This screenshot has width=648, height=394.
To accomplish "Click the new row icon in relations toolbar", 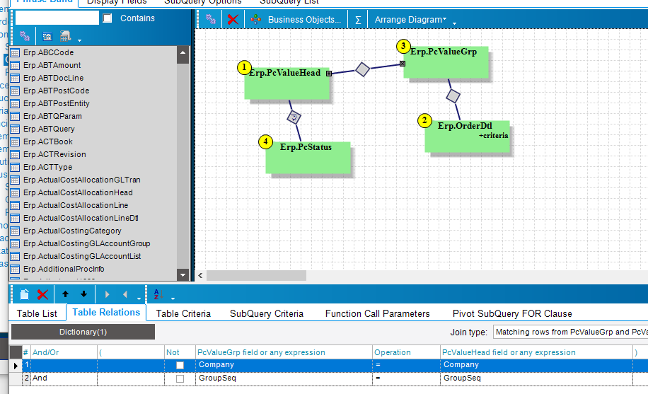I will [24, 294].
